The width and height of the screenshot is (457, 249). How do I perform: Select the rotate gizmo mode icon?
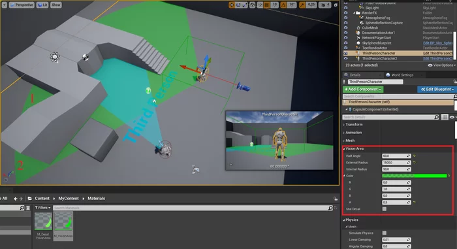(238, 5)
